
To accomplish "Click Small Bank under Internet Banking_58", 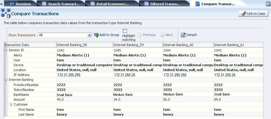I will [x=64, y=95].
